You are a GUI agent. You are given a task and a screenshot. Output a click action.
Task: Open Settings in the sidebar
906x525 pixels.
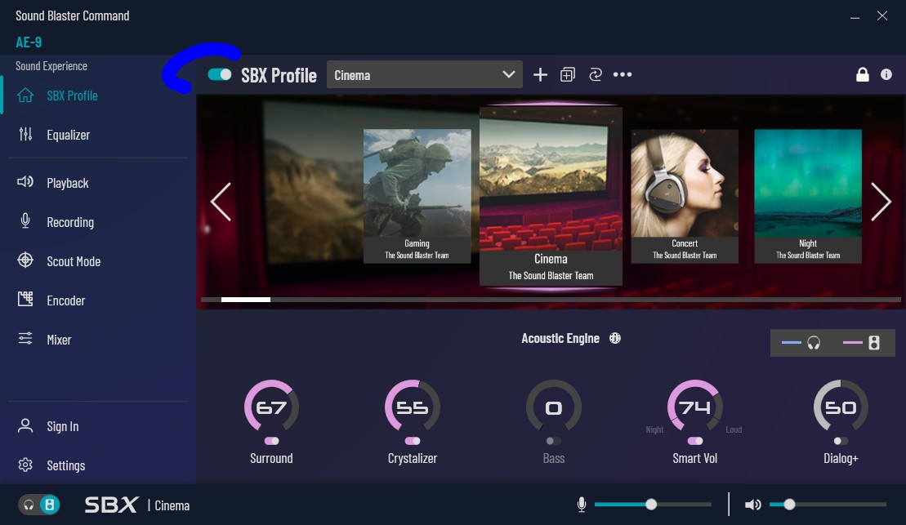(x=65, y=465)
